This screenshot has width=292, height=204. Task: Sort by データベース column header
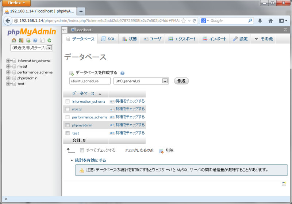(84, 94)
